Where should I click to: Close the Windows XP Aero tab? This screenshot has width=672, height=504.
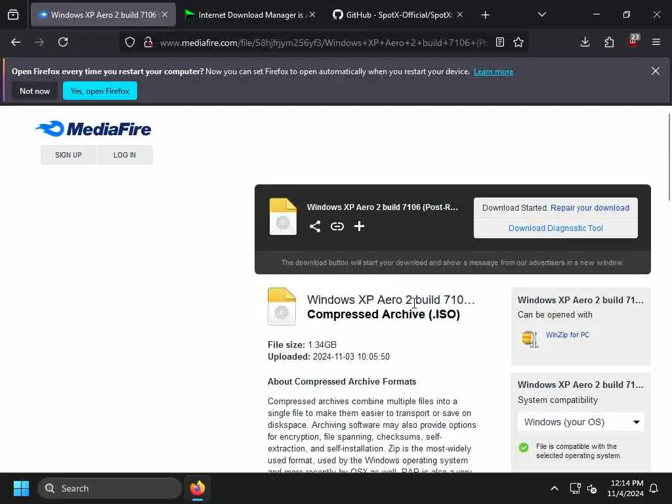tap(165, 14)
